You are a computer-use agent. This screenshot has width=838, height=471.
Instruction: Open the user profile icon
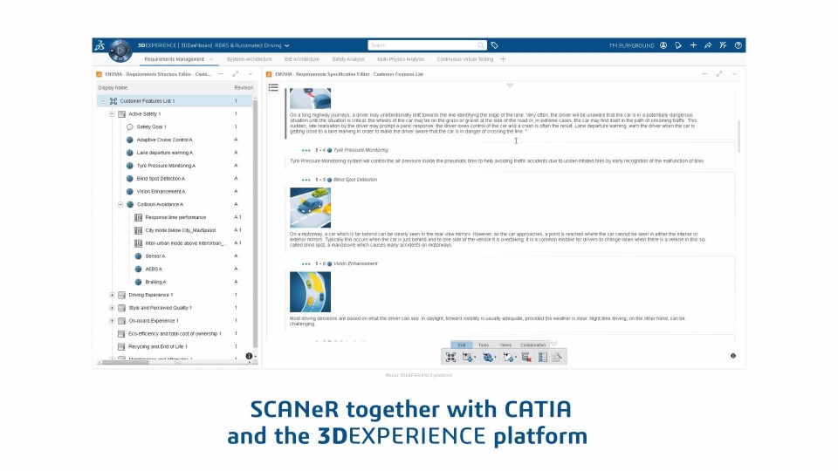663,45
